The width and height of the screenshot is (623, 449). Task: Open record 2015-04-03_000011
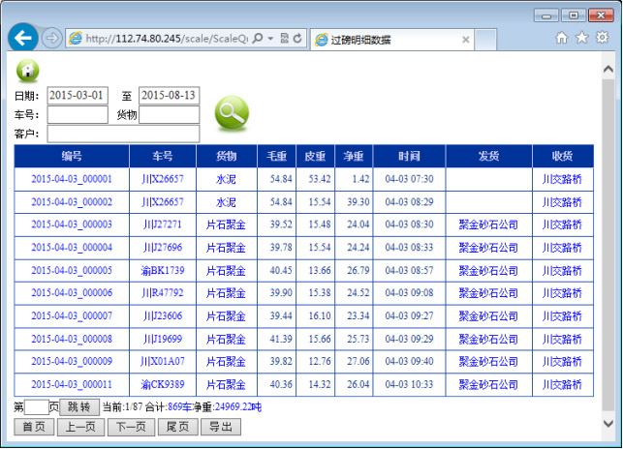click(x=72, y=384)
